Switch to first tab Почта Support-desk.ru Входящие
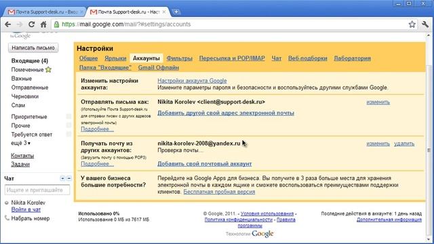The image size is (434, 244). pyautogui.click(x=44, y=12)
